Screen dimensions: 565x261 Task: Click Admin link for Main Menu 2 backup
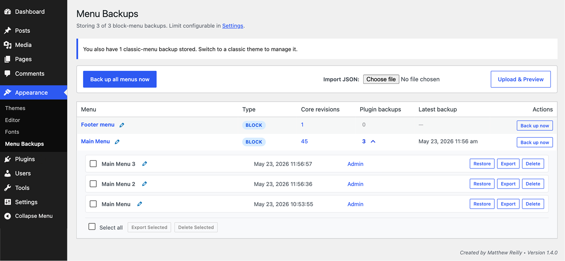click(x=355, y=184)
